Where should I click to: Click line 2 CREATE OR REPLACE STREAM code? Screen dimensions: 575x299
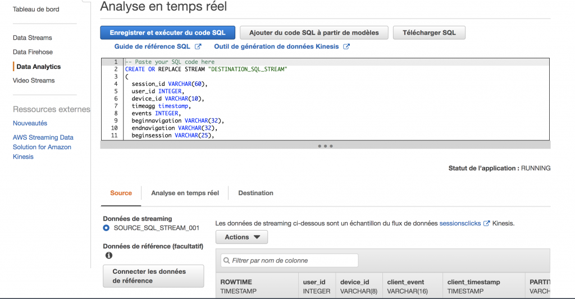click(x=206, y=69)
